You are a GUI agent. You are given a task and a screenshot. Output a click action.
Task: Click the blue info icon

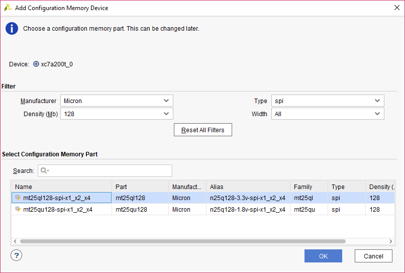[x=12, y=29]
